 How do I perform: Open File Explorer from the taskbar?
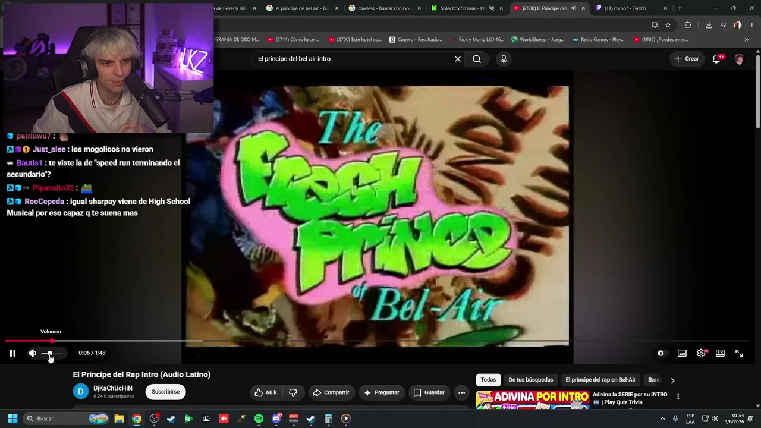click(119, 418)
